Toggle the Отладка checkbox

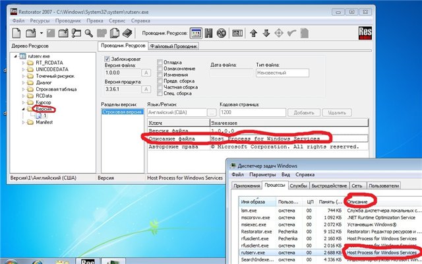(160, 62)
